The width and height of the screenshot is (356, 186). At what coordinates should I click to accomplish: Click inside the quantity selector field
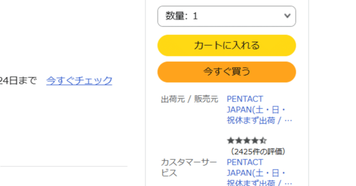click(226, 16)
